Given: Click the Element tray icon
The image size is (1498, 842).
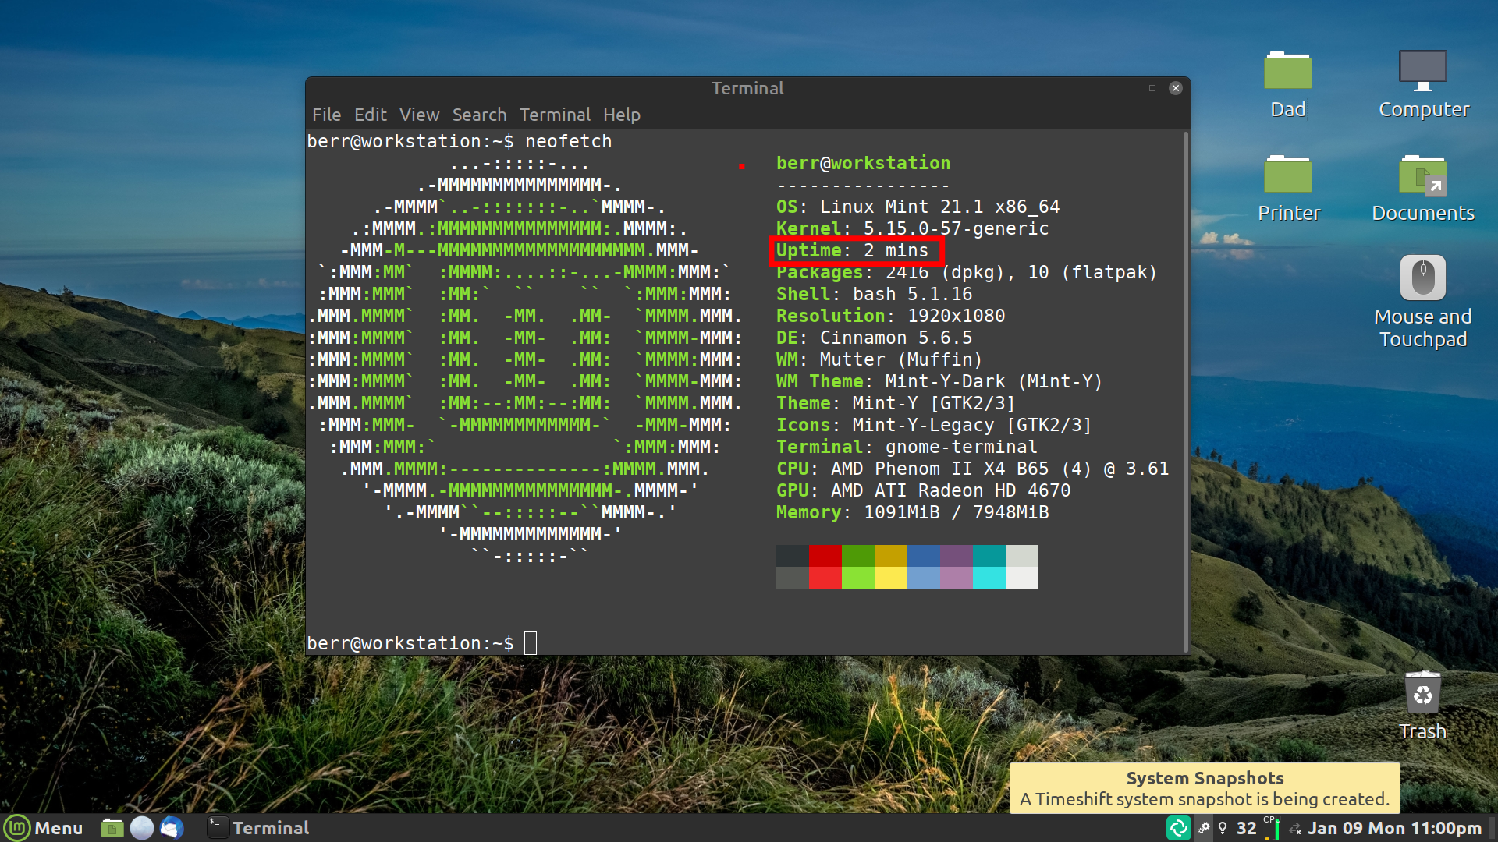Looking at the screenshot, I should point(1178,828).
